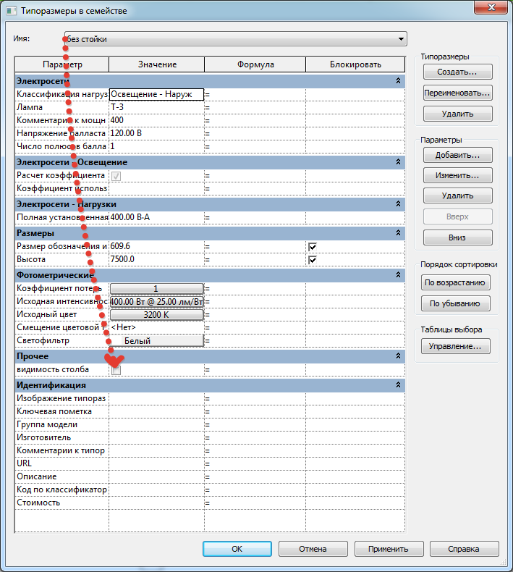Click the Revit family types title bar icon
The width and height of the screenshot is (513, 572).
11,11
